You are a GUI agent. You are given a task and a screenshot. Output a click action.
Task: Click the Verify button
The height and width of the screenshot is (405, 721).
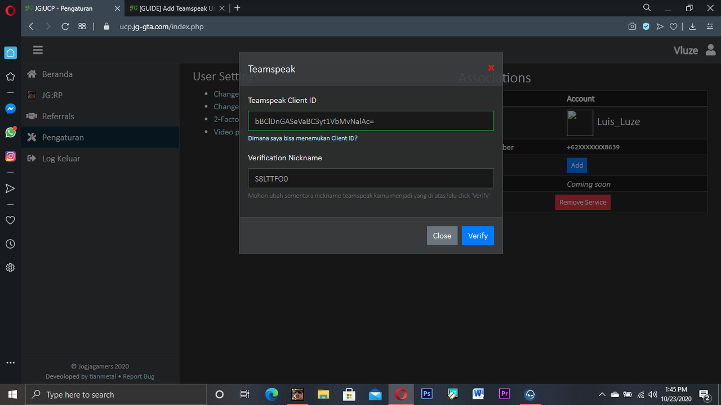478,236
